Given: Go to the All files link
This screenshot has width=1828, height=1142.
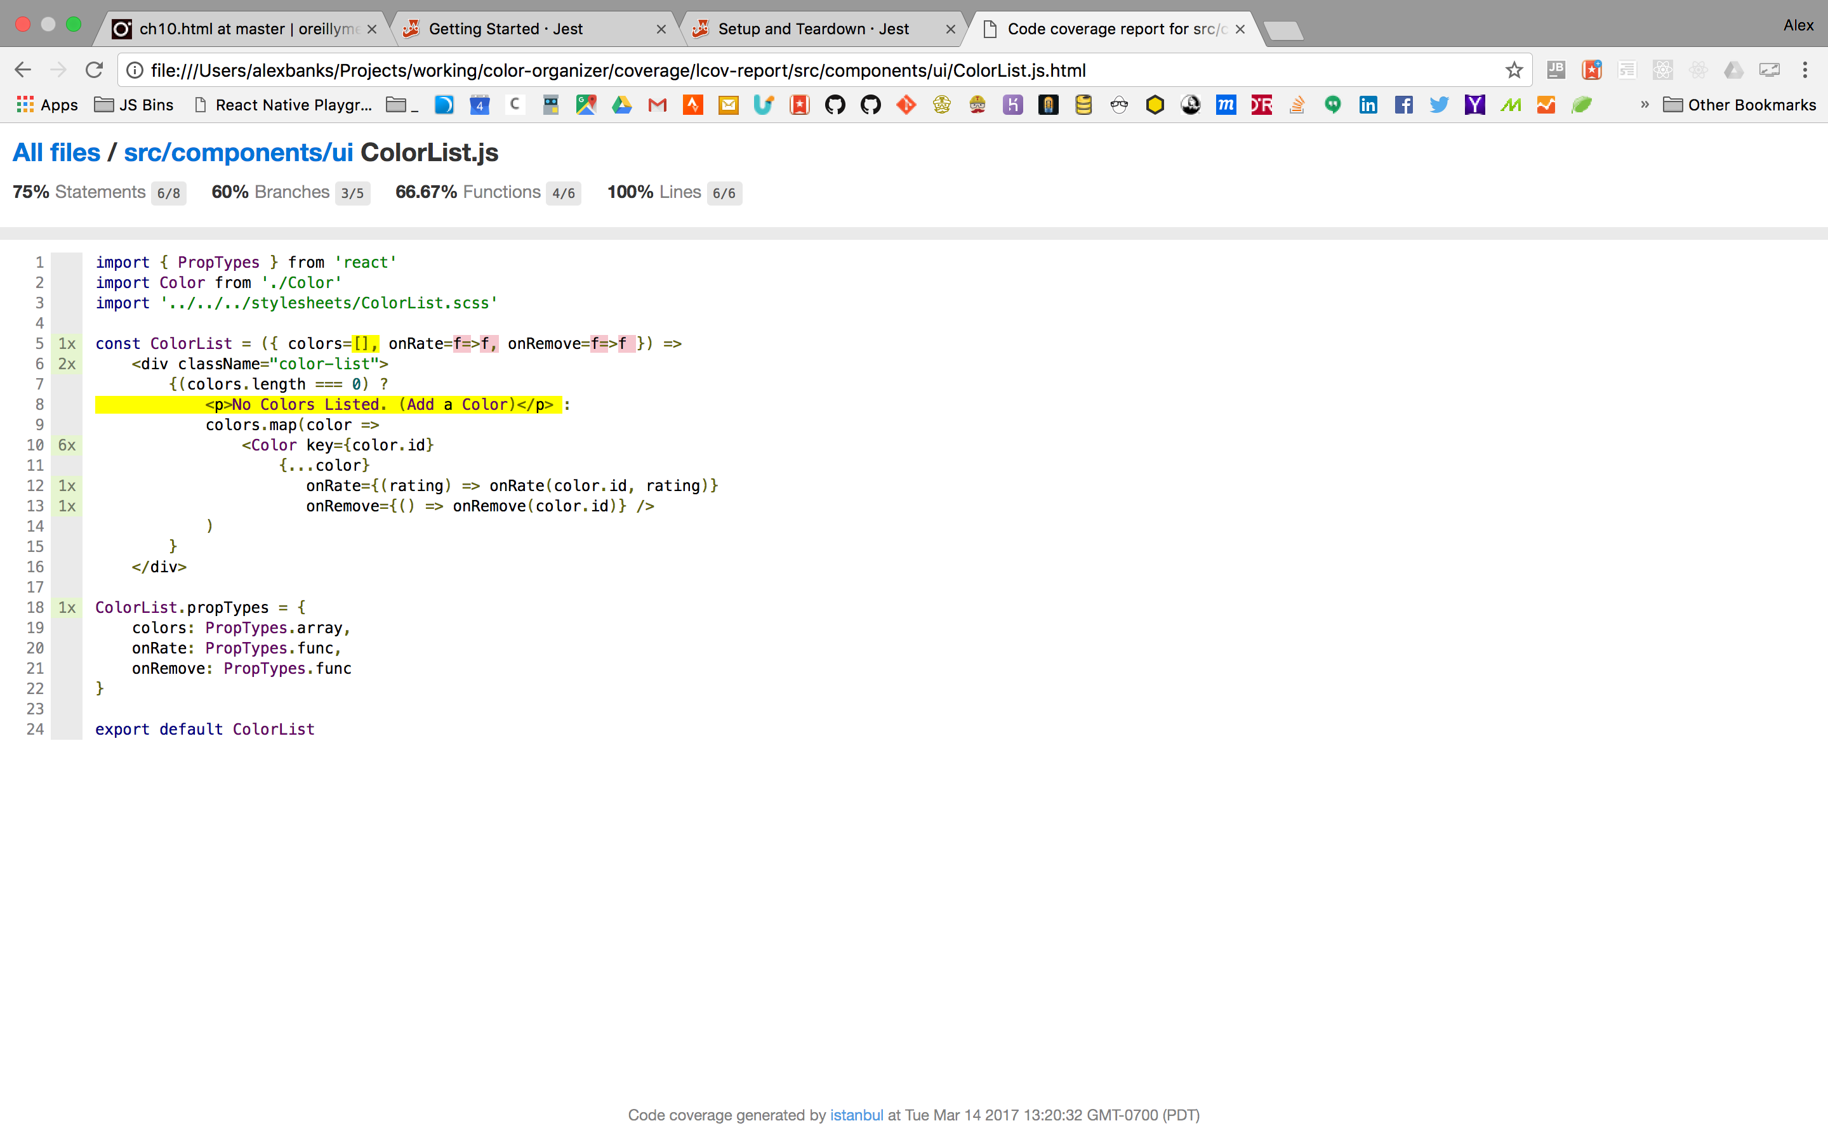Looking at the screenshot, I should click(56, 152).
